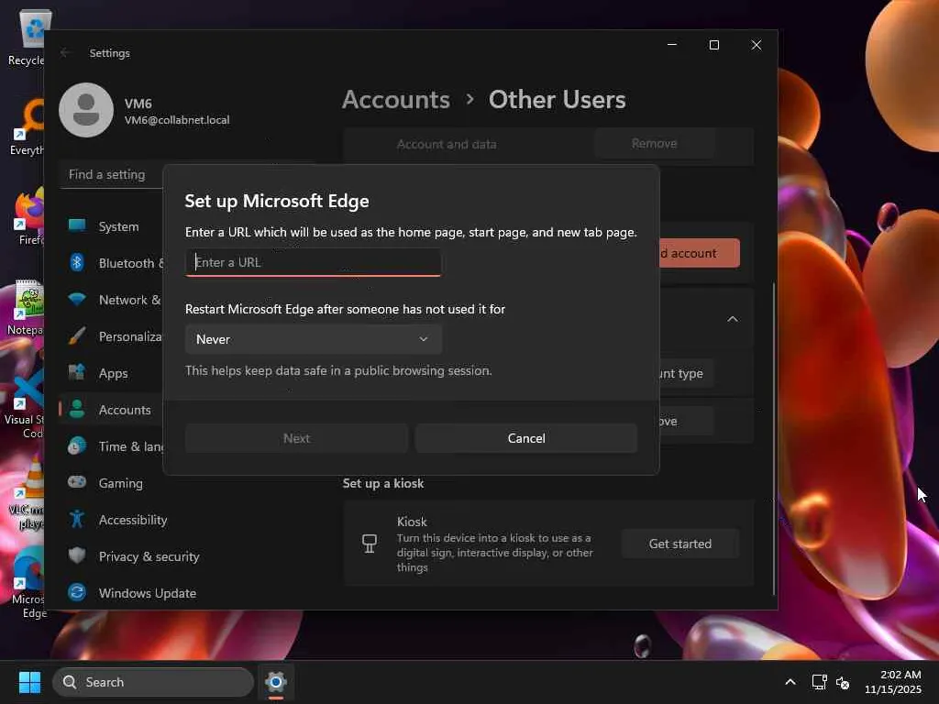
Task: Click the muted volume tray icon
Action: 843,682
